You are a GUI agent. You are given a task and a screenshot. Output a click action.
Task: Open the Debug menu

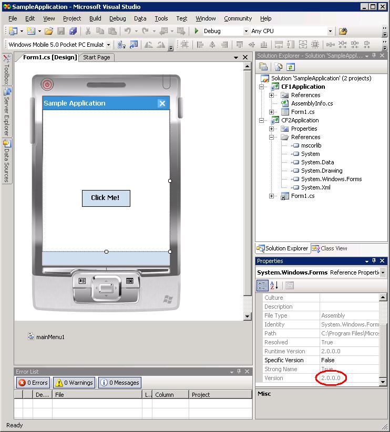click(118, 18)
